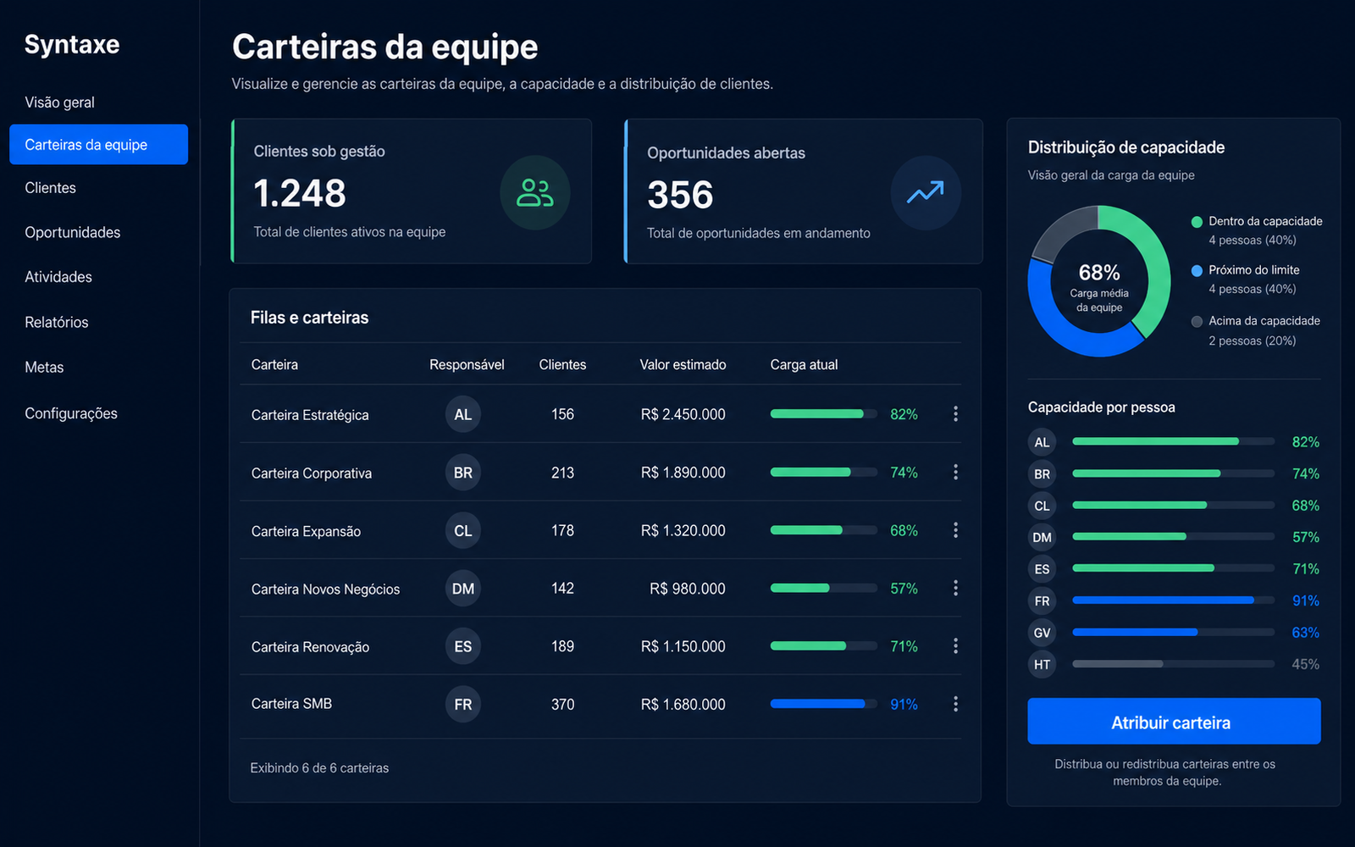Click the DM avatar in Carteira Novos Negócios row
1355x847 pixels.
coord(463,589)
